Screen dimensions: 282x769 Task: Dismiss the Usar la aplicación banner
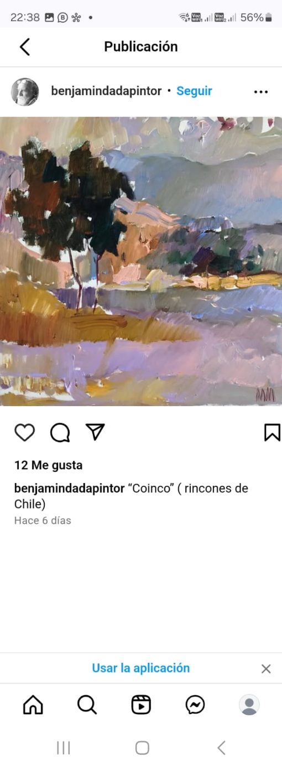(x=266, y=668)
